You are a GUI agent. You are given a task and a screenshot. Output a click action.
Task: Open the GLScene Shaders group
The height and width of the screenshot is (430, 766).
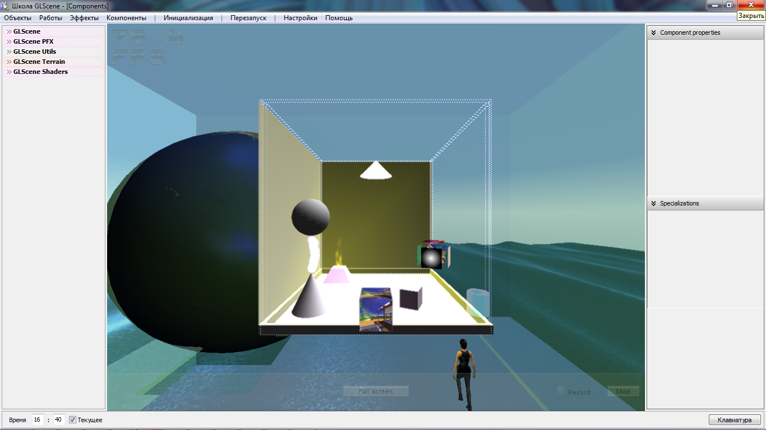40,72
